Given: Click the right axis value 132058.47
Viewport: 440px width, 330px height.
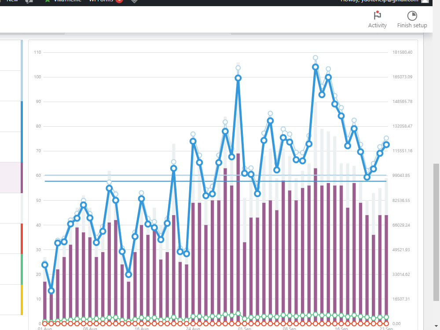Looking at the screenshot, I should 403,126.
